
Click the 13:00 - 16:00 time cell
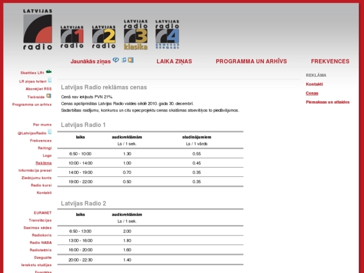tap(80, 241)
